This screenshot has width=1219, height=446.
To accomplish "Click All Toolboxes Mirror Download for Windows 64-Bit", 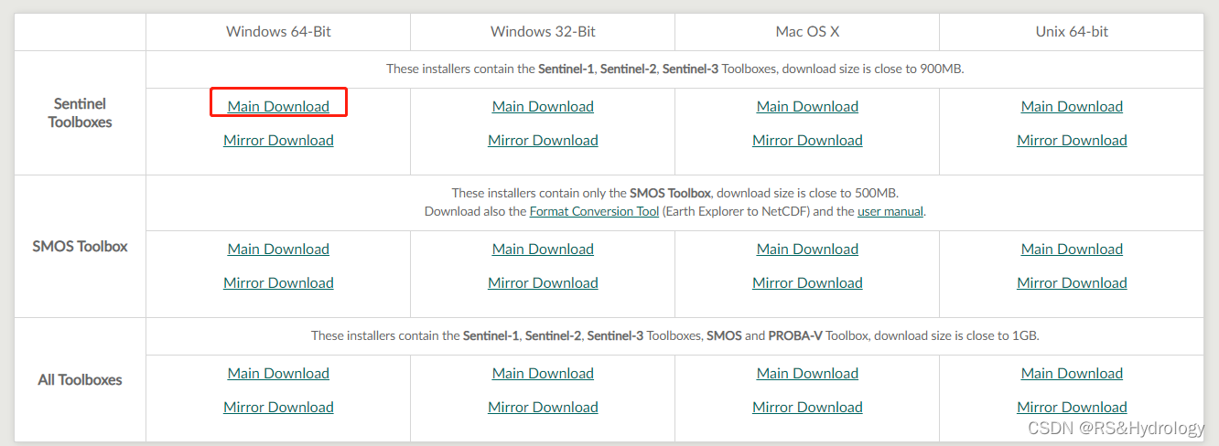I will click(x=278, y=407).
